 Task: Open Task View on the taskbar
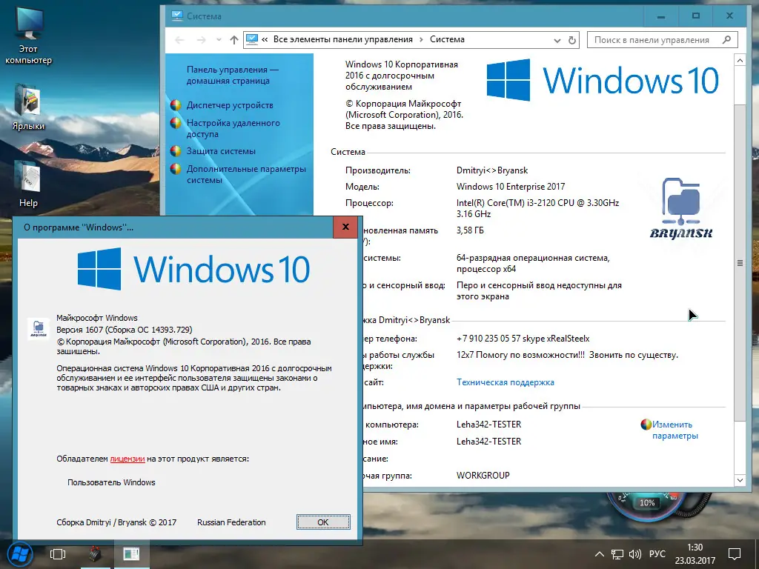point(58,554)
